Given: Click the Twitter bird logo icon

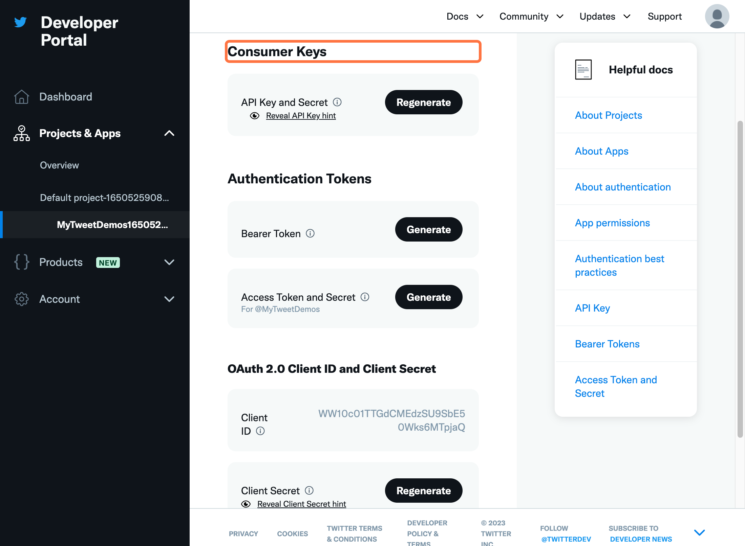Looking at the screenshot, I should pos(20,22).
